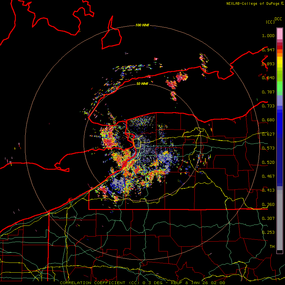Click the 0.787 legend value
The width and height of the screenshot is (285, 285).
[x=268, y=92]
